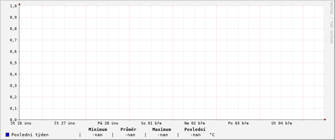Viewport: 335px width, 140px height.
Task: Click the 'Pá 28 úno' date label
Action: (x=108, y=123)
